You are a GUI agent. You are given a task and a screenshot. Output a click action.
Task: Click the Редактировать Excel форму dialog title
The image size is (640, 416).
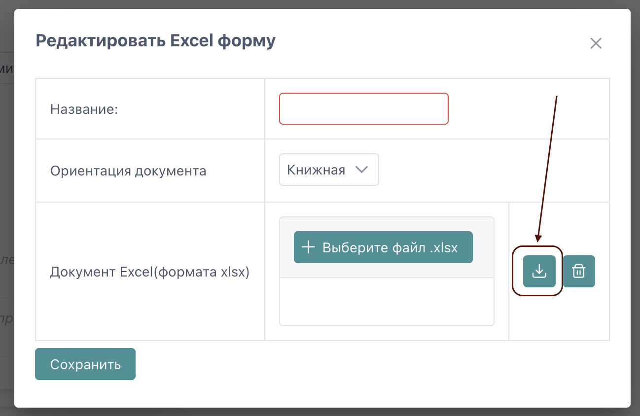[x=155, y=40]
